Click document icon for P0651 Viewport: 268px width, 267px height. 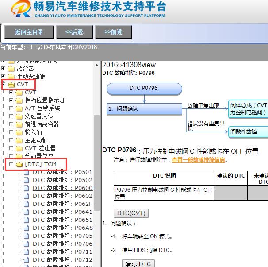[27, 220]
